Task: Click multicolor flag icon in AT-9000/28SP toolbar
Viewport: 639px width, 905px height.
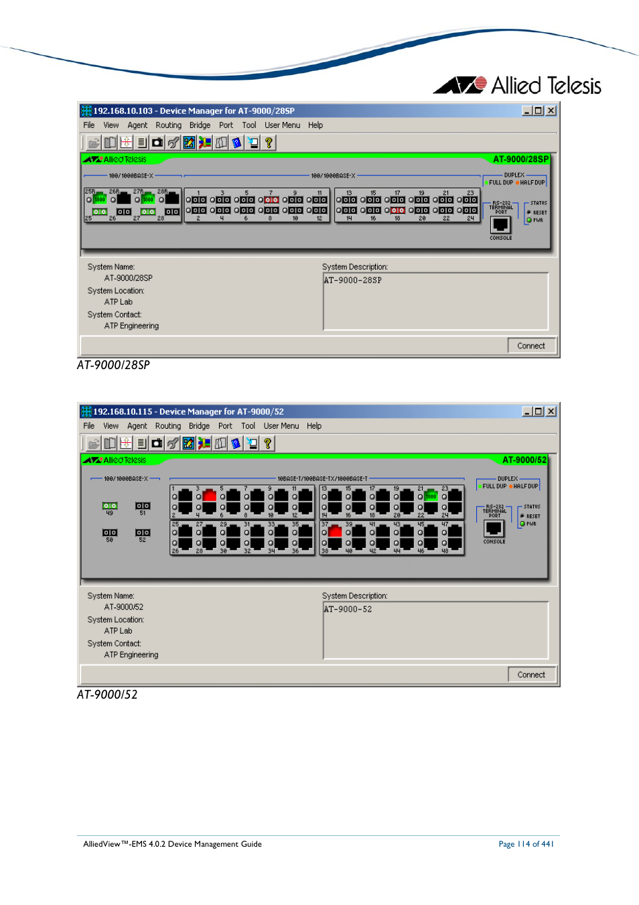Action: 205,143
